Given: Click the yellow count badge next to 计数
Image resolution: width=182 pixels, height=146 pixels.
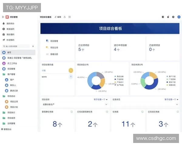Looking at the screenshot, I should pyautogui.click(x=71, y=71).
